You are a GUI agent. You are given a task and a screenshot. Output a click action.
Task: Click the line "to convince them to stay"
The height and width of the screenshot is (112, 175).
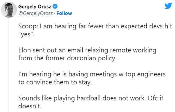pos(55,82)
